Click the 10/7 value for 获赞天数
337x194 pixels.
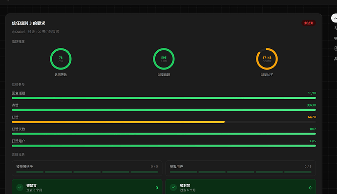(313, 129)
